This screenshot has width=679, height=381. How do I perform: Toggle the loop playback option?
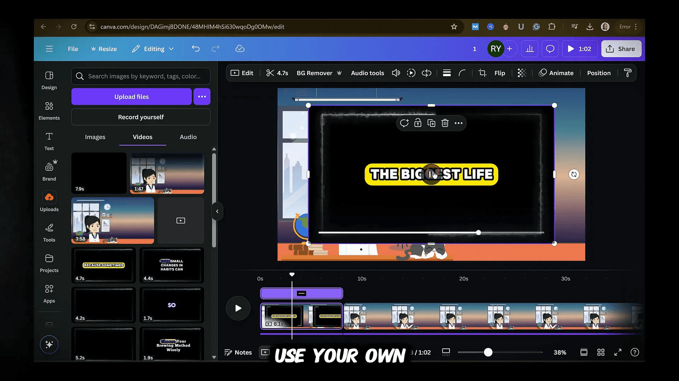tap(426, 73)
